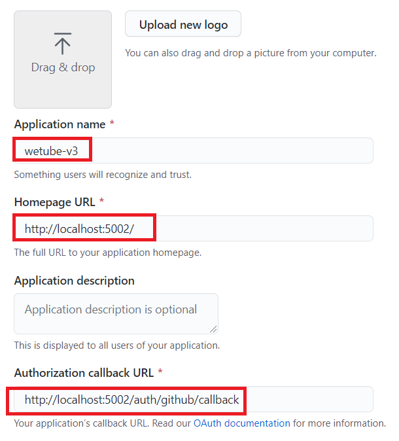Screen dimensions: 399x441
Task: Click the "displayed to all users" helper text
Action: point(117,345)
